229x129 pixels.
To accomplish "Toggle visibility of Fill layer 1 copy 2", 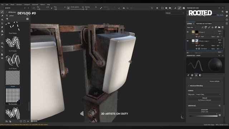I will pos(187,41).
